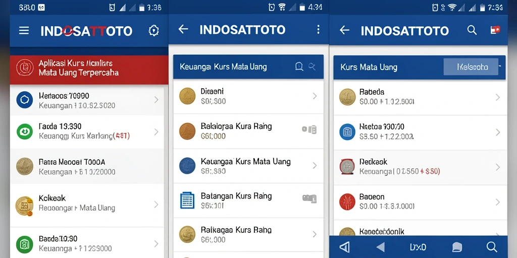Toggle gray badge on Batangan Kurs Rang row
This screenshot has height=258, width=517.
(309, 198)
